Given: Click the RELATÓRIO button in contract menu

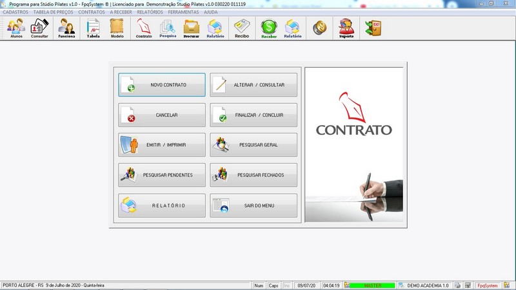Looking at the screenshot, I should click(162, 206).
